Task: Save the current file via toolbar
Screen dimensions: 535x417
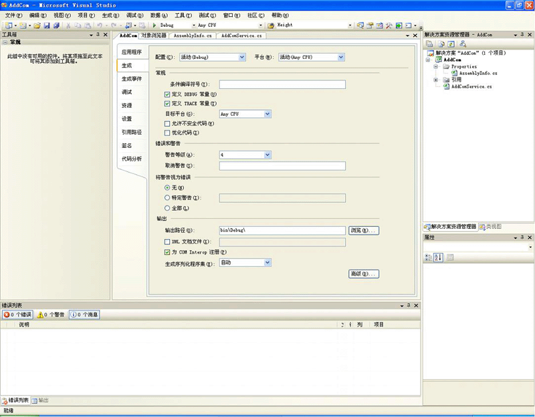Action: click(47, 25)
